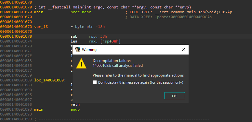252x122 pixels.
Task: Select the sub rsp, 38h instruction
Action: tap(89, 36)
